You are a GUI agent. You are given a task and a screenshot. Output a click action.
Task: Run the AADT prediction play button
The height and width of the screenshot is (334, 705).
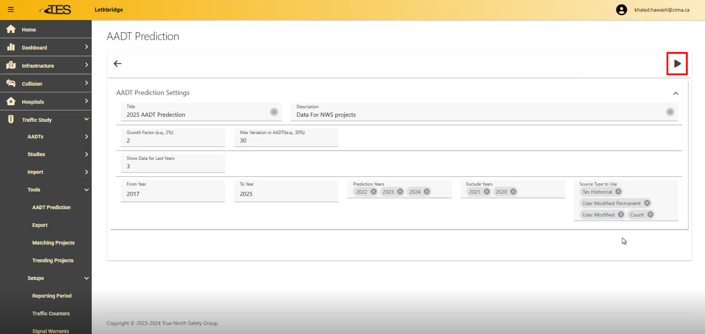pos(677,64)
